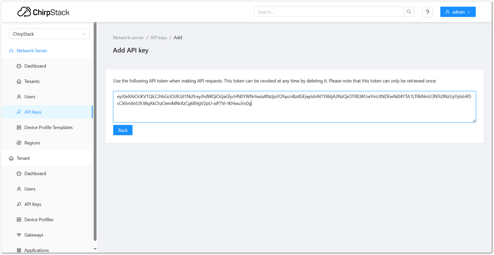Image resolution: width=494 pixels, height=255 pixels.
Task: Follow the API keys breadcrumb link
Action: (x=158, y=38)
